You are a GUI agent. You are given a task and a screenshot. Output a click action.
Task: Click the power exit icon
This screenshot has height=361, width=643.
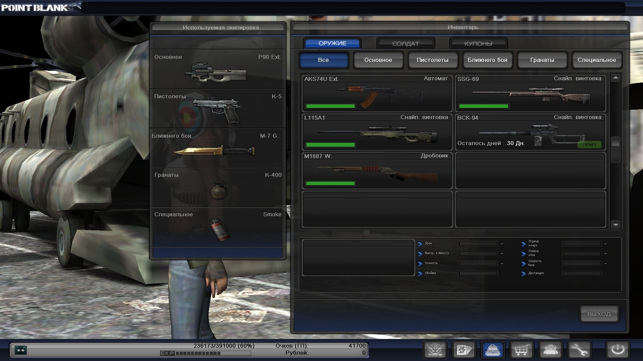(618, 350)
